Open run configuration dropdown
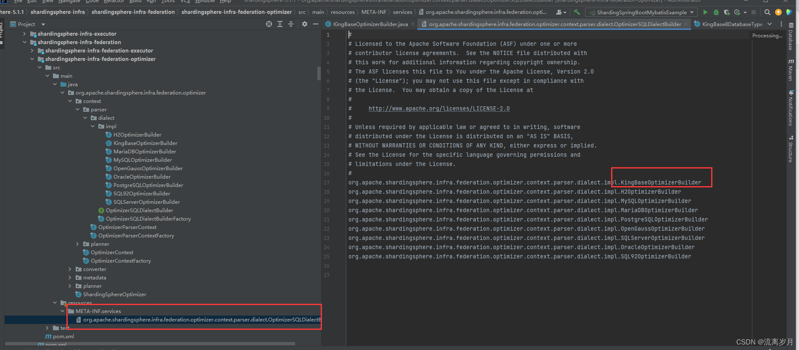This screenshot has height=350, width=799. pos(641,12)
